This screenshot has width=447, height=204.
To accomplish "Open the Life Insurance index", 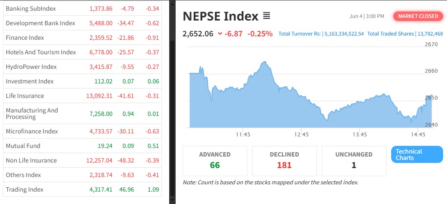I will pos(25,96).
